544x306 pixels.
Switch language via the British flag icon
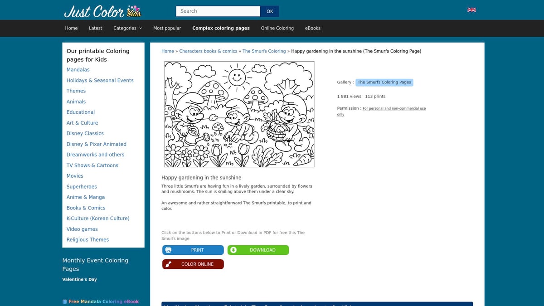(471, 10)
